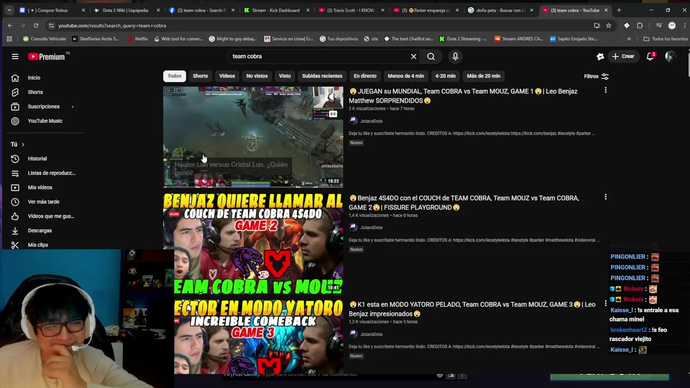Open more options for GAME 3 video

[605, 304]
